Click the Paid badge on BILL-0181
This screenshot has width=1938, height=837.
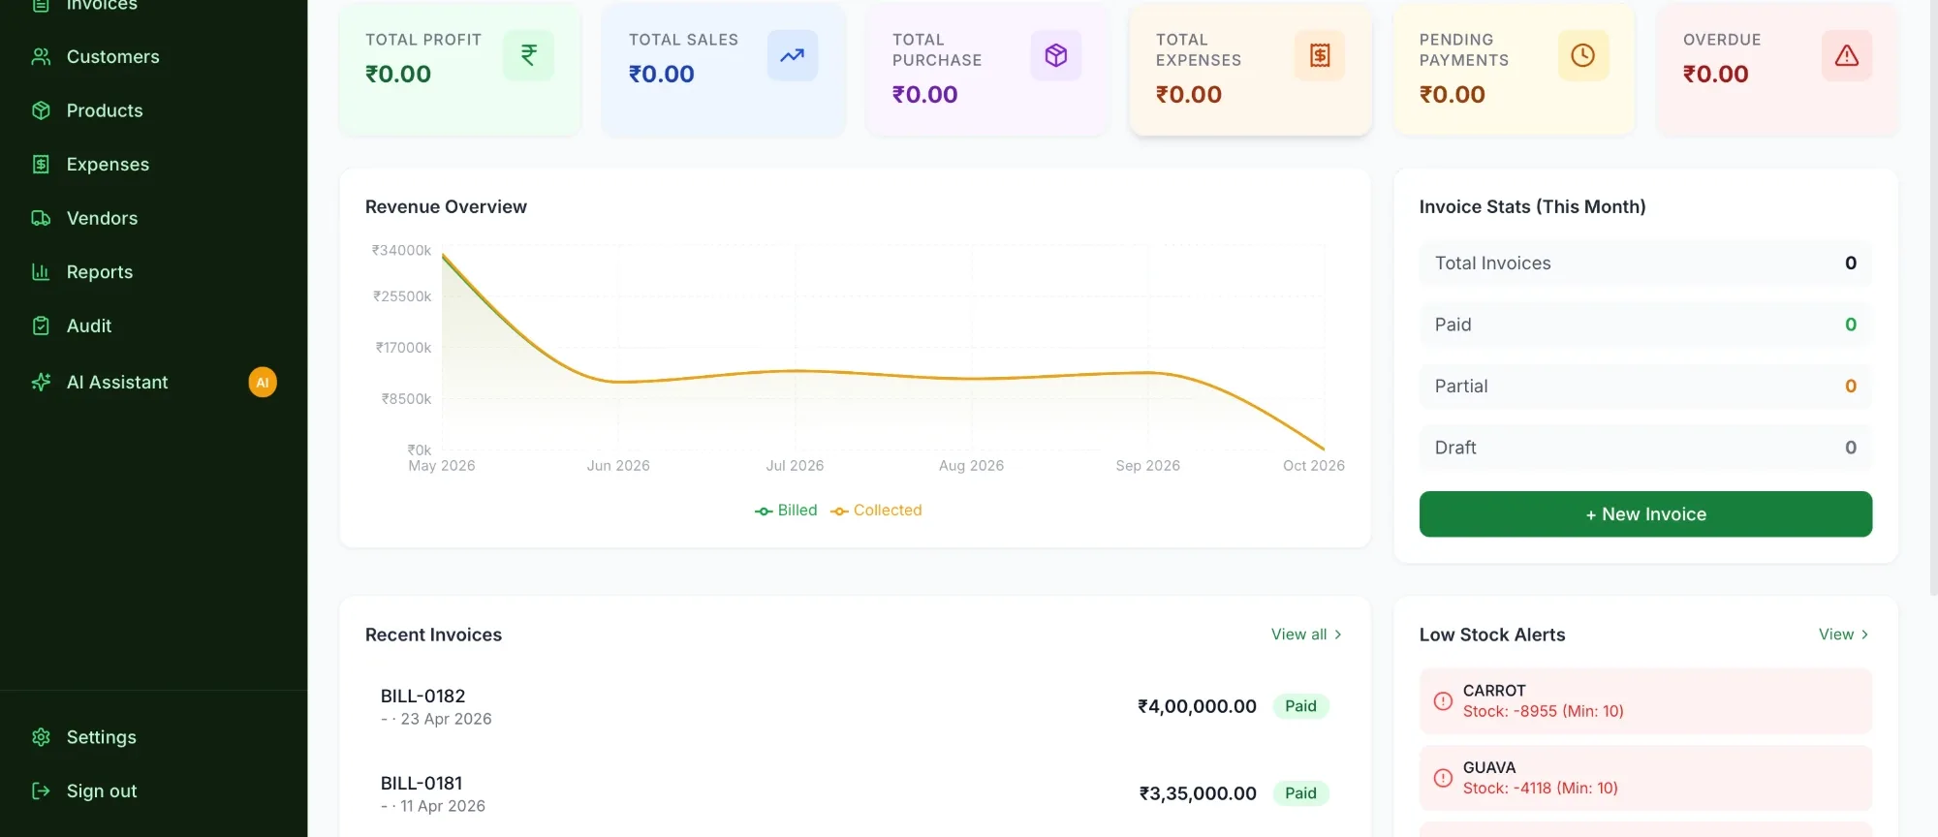click(1300, 793)
